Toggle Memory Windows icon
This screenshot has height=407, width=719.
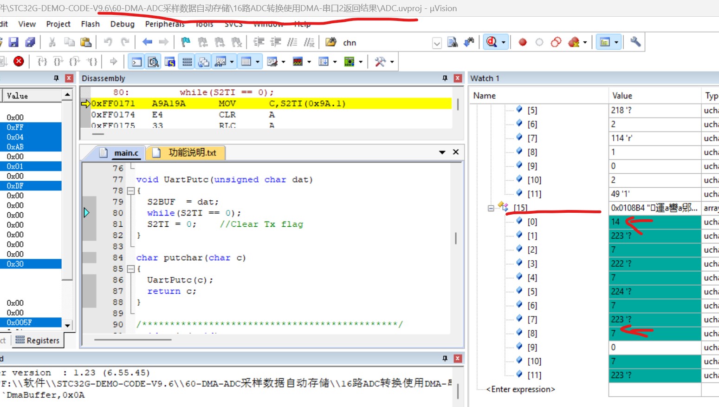pos(246,62)
